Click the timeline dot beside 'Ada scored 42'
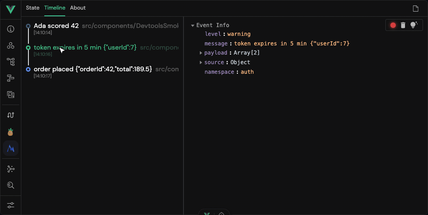The image size is (428, 215). 28,26
